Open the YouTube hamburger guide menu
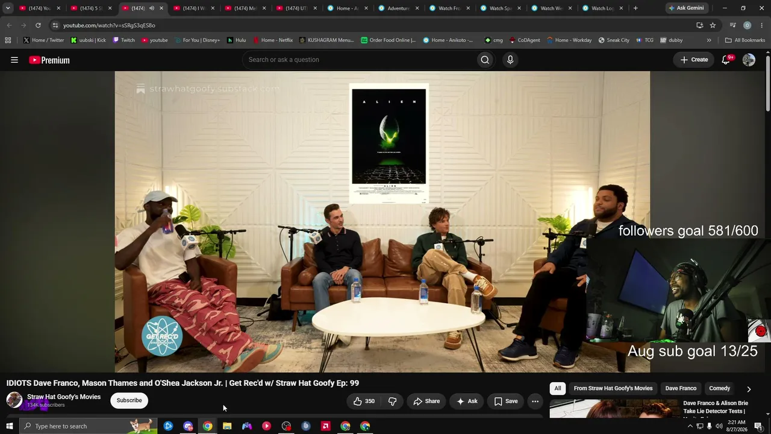Image resolution: width=771 pixels, height=434 pixels. coord(14,60)
